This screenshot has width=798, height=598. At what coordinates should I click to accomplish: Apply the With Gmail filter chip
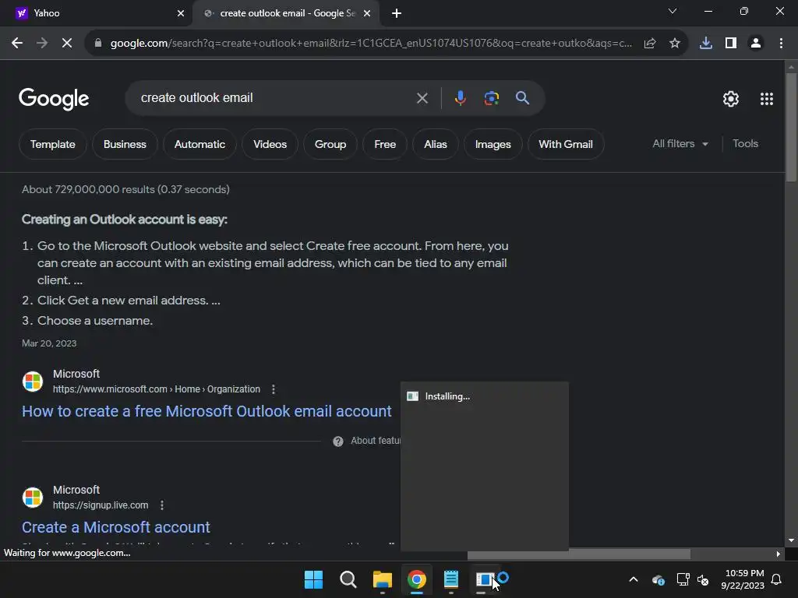pyautogui.click(x=566, y=144)
